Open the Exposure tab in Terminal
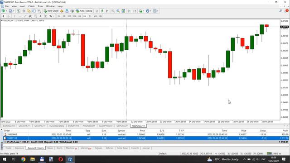Viewport: 290px width, 163px height. point(19,148)
